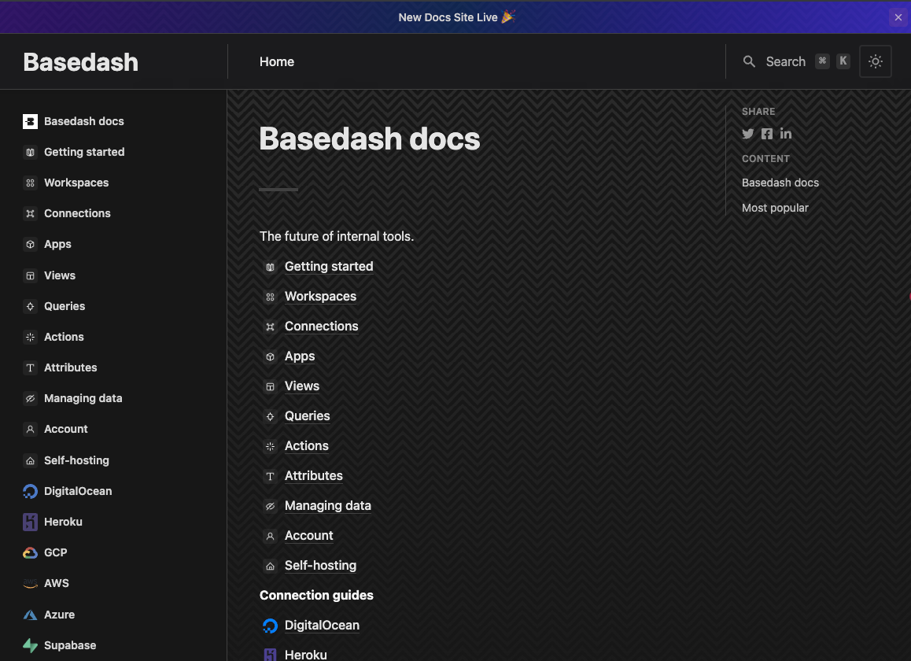
Task: Click the Queries icon in sidebar
Action: 30,306
